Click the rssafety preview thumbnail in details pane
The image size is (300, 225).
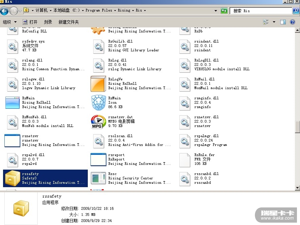coord(21,208)
